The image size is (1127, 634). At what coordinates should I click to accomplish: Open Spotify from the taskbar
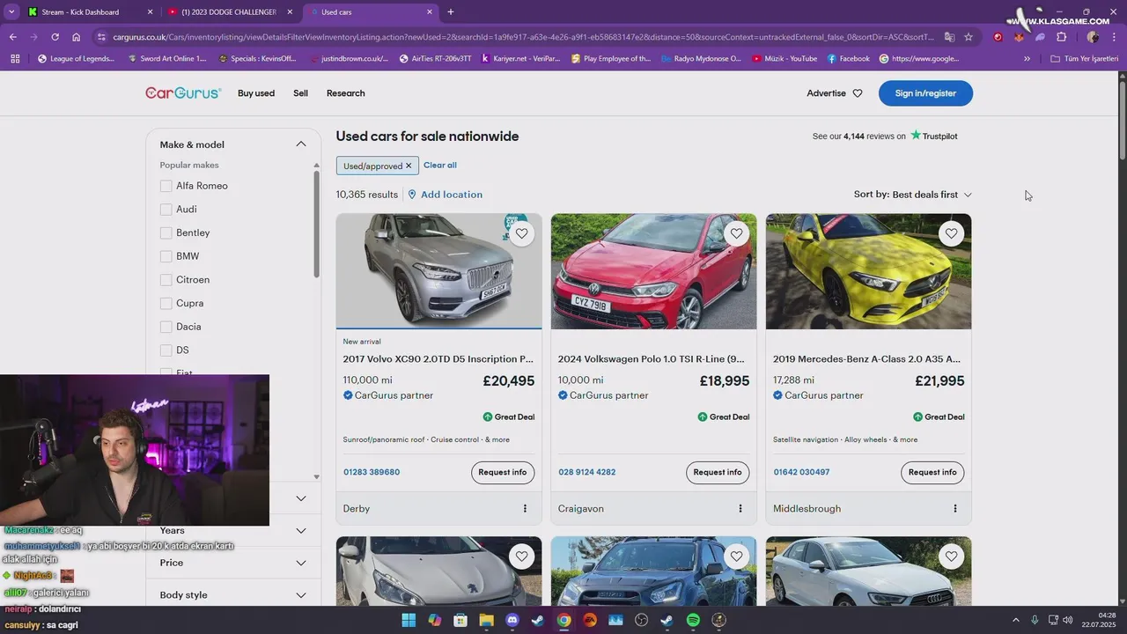pos(693,620)
